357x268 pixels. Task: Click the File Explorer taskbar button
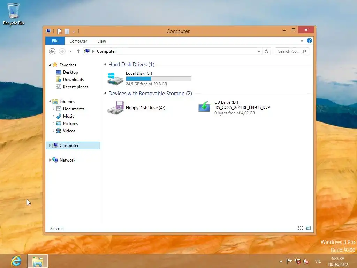[38, 261]
